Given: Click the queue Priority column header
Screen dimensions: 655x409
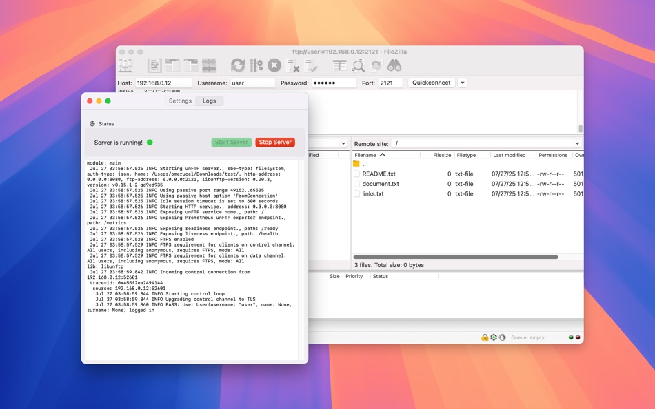Looking at the screenshot, I should pos(356,276).
